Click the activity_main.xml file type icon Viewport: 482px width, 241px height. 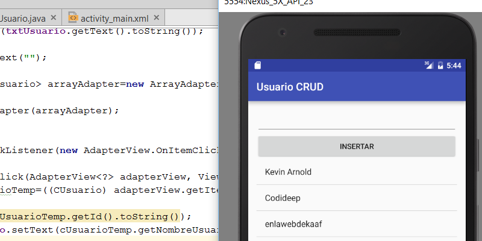[x=74, y=18]
